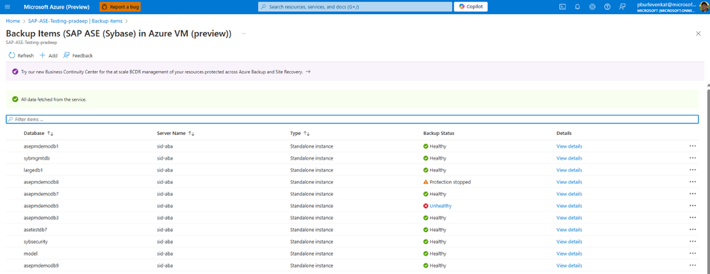Refresh the backup items list
This screenshot has width=710, height=274.
(21, 55)
